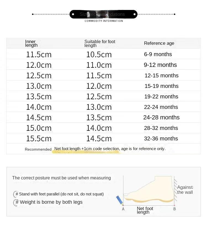
Task: Select the 13.0cm inner length cell
Action: 39,86
